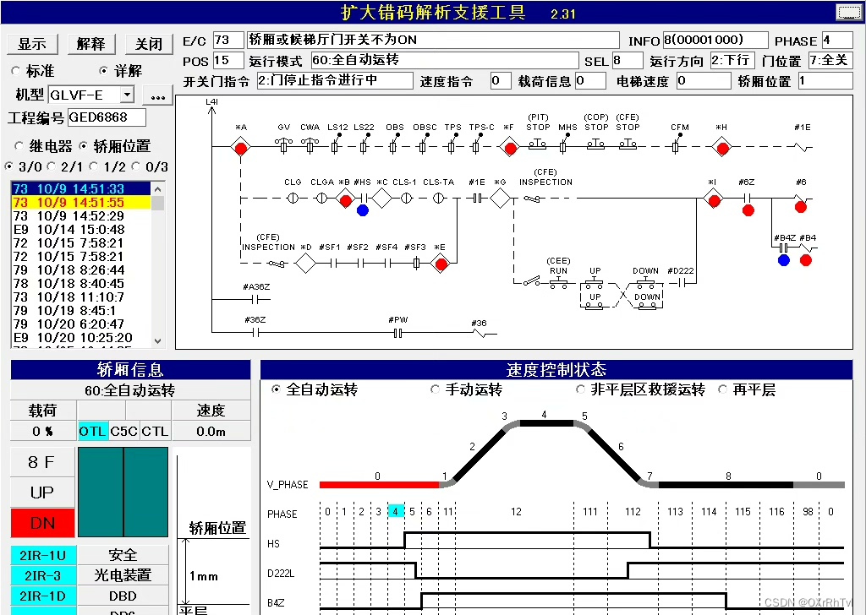Click the GV switch symbol
Viewport: 866px width, 615px height.
click(x=283, y=145)
